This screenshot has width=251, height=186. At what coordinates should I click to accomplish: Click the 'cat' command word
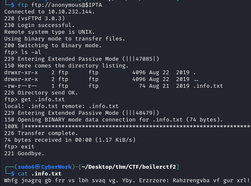click(23, 174)
